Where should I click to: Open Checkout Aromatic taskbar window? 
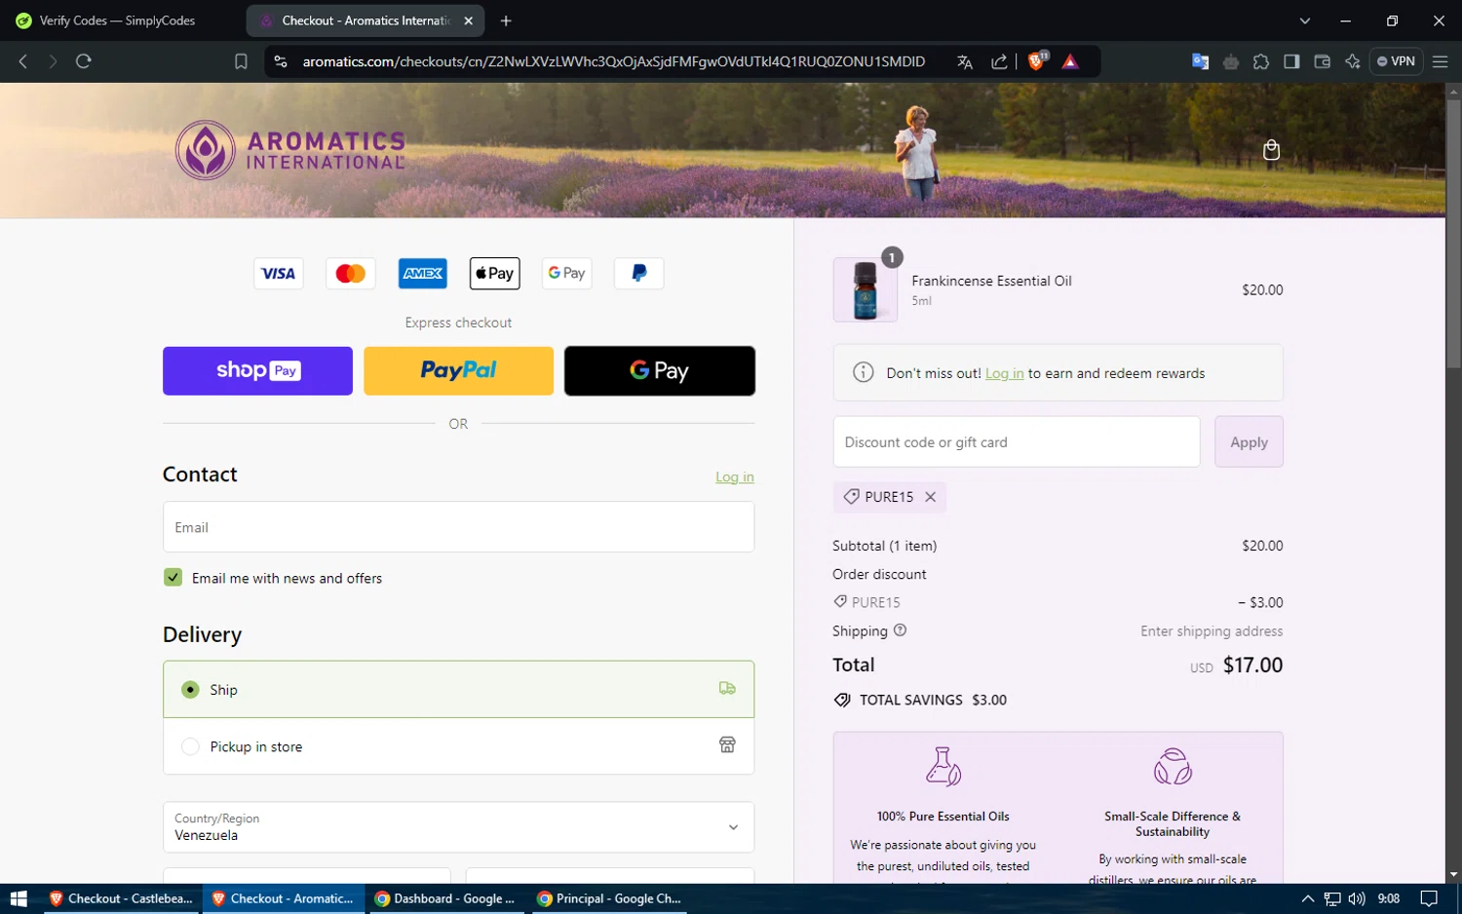click(x=284, y=898)
